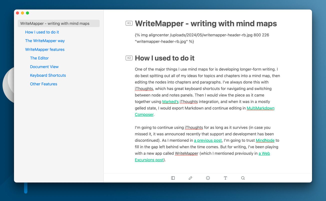Open WriteMapper features in the sidebar
The image size is (326, 201).
[x=45, y=49]
